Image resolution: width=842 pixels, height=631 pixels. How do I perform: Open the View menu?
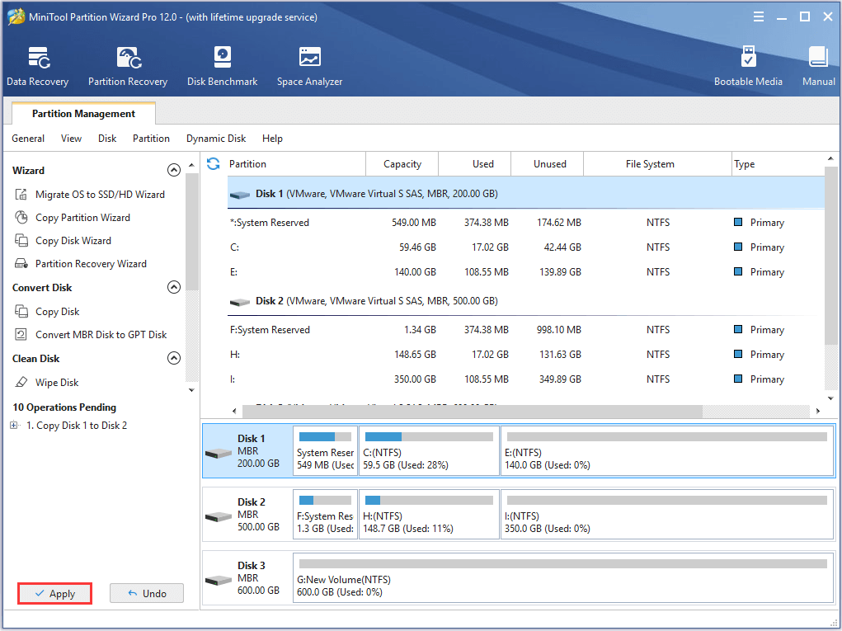71,139
